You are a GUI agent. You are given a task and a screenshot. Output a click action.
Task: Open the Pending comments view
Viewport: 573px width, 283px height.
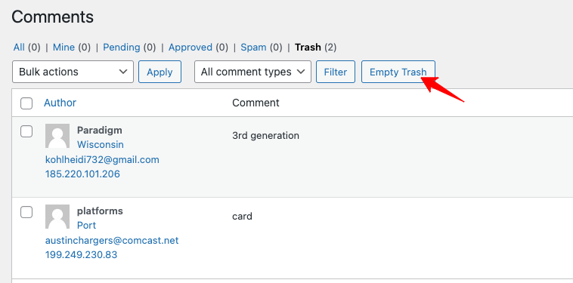click(122, 48)
